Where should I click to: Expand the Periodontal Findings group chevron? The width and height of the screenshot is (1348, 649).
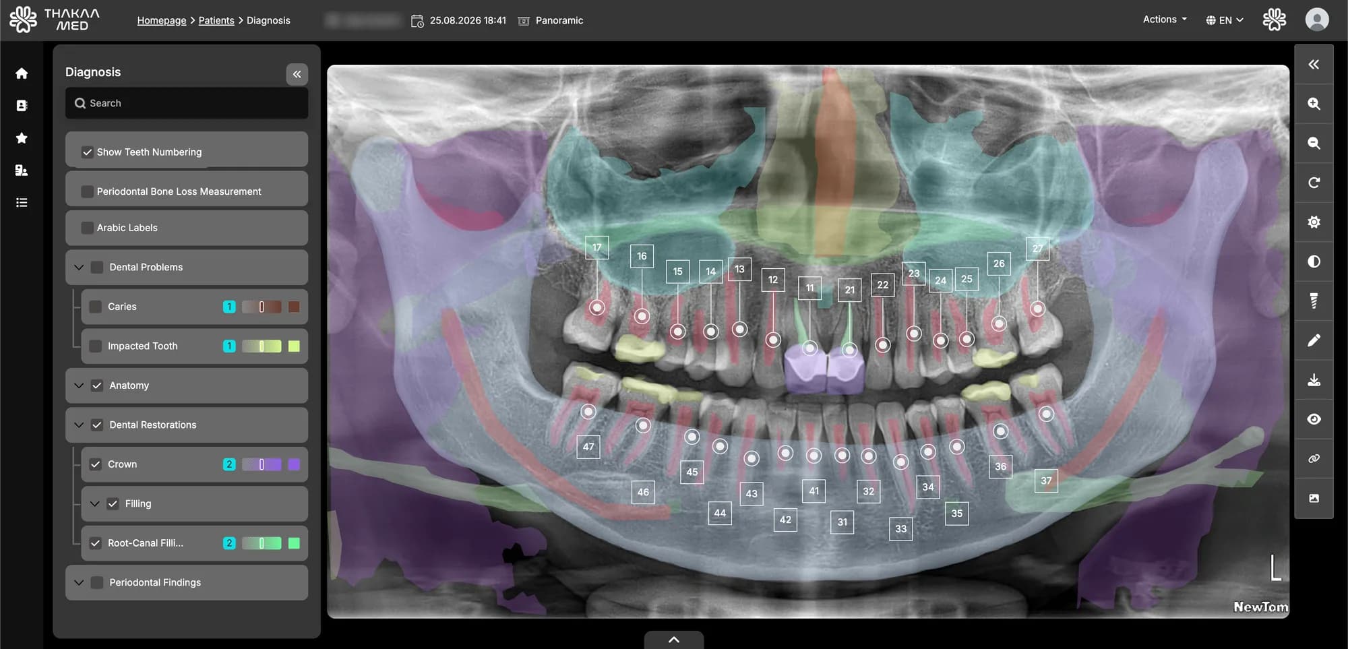[79, 583]
